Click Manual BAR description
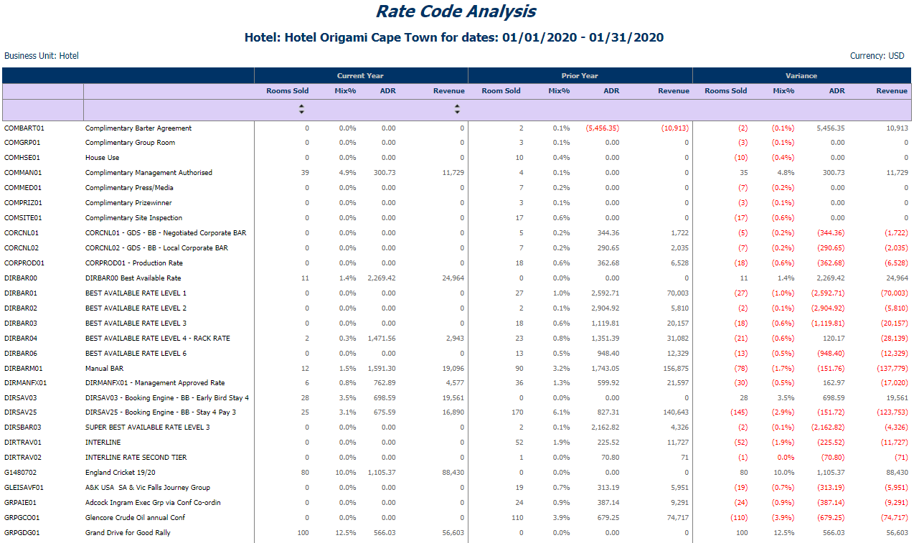914x543 pixels. [x=105, y=369]
